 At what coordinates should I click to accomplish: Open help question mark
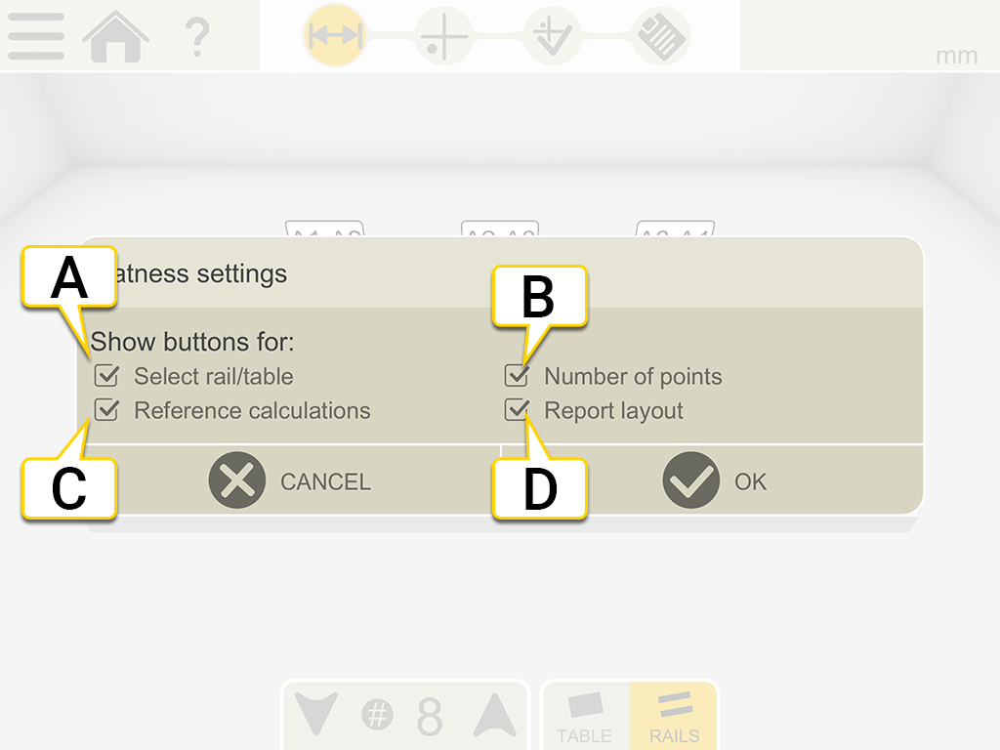point(197,37)
